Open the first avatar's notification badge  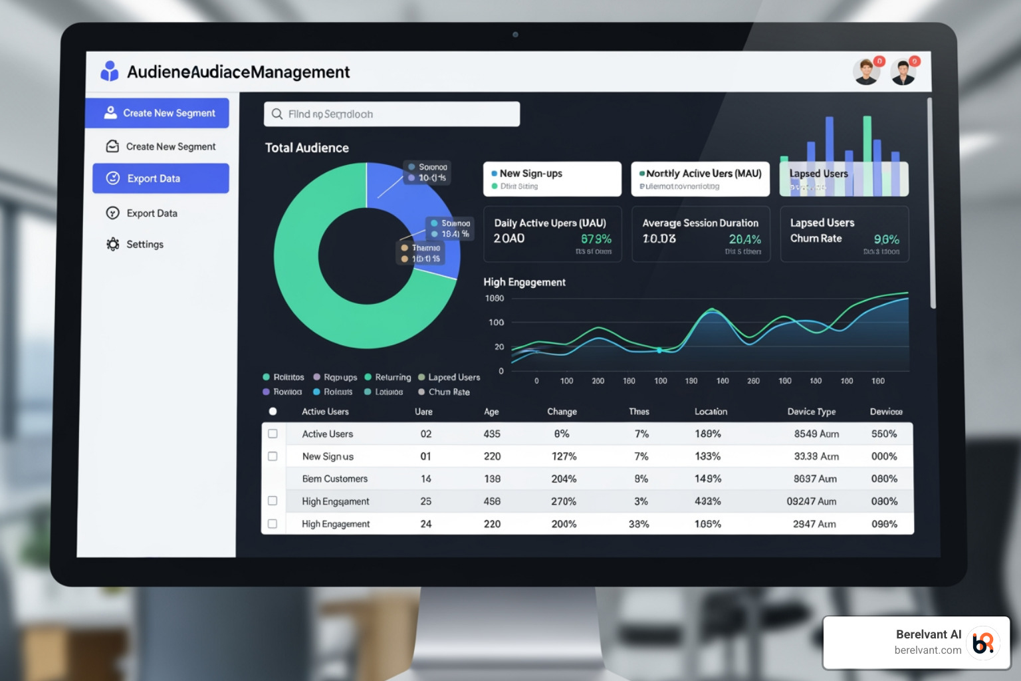pyautogui.click(x=879, y=61)
